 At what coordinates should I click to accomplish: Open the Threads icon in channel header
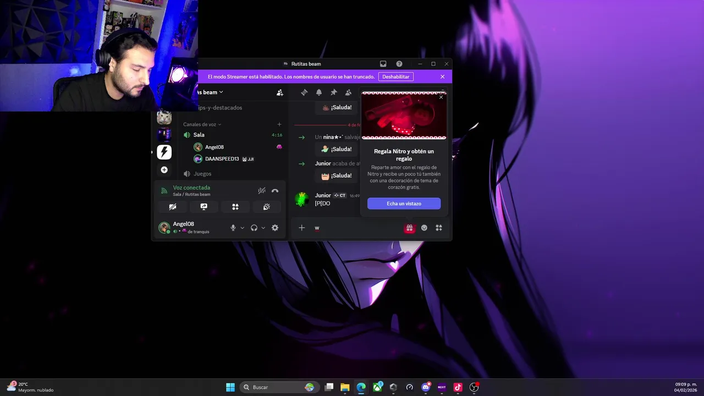(304, 92)
